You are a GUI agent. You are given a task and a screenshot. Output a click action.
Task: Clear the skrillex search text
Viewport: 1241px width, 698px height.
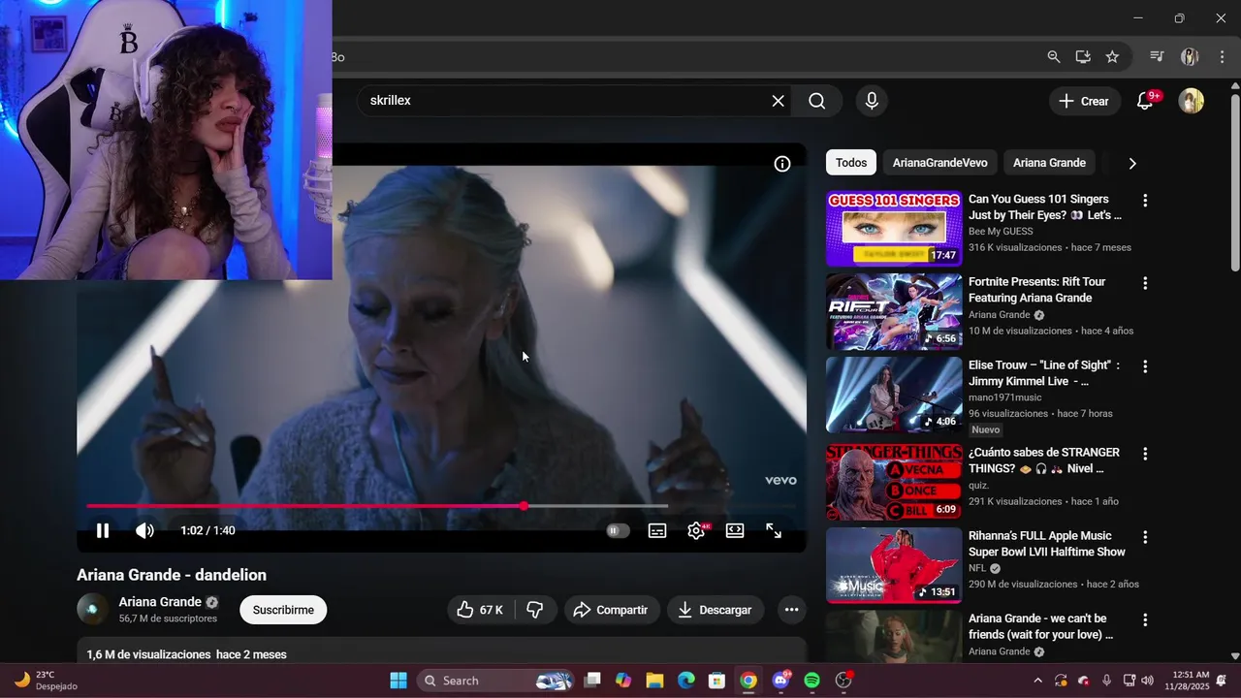tap(778, 101)
